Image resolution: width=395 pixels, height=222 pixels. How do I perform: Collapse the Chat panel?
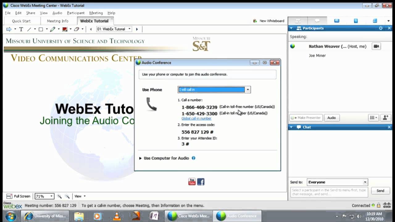(291, 127)
